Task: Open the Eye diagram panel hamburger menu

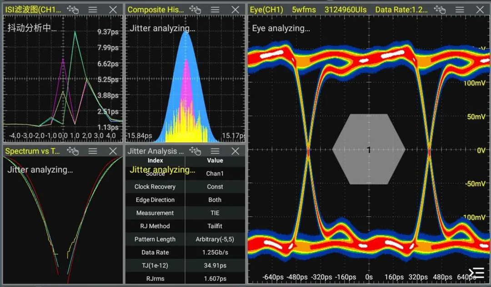Action: (460, 10)
